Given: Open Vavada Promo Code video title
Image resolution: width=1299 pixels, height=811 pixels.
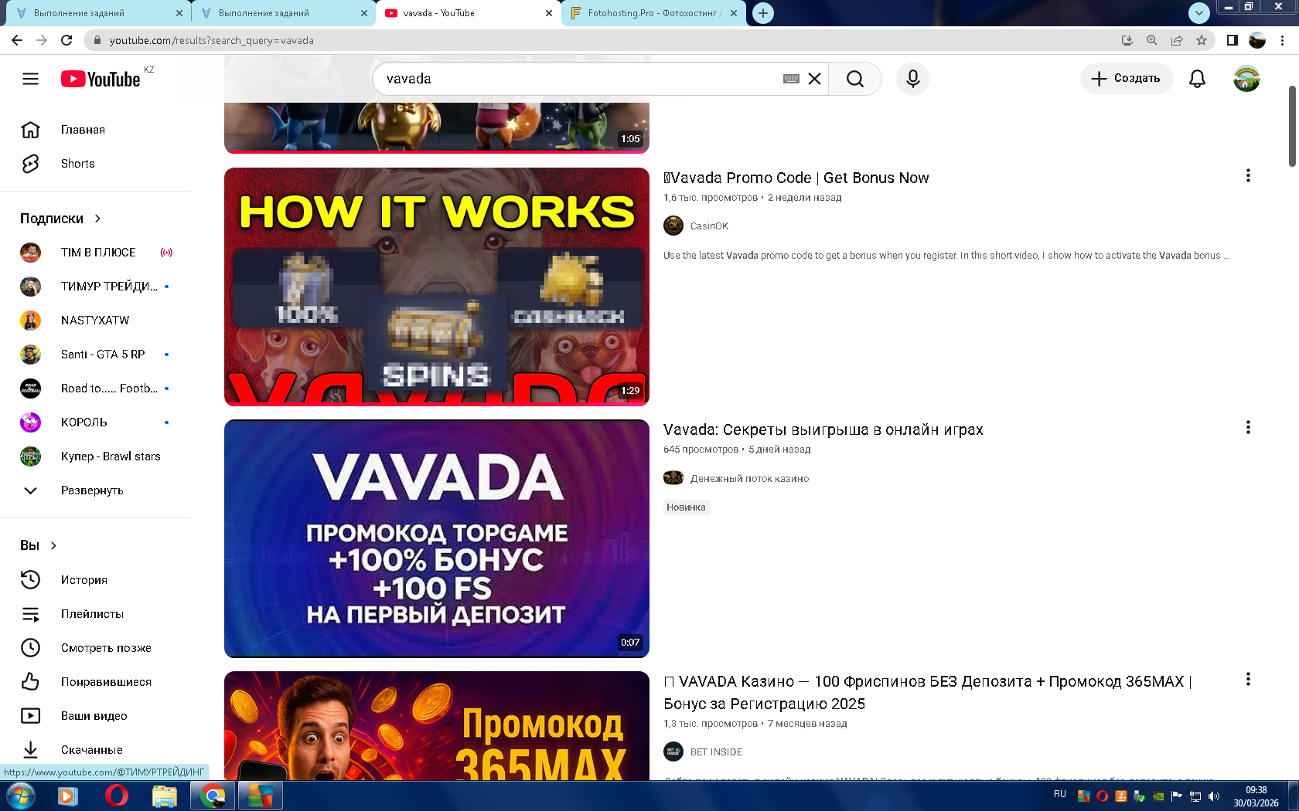Looking at the screenshot, I should tap(796, 178).
